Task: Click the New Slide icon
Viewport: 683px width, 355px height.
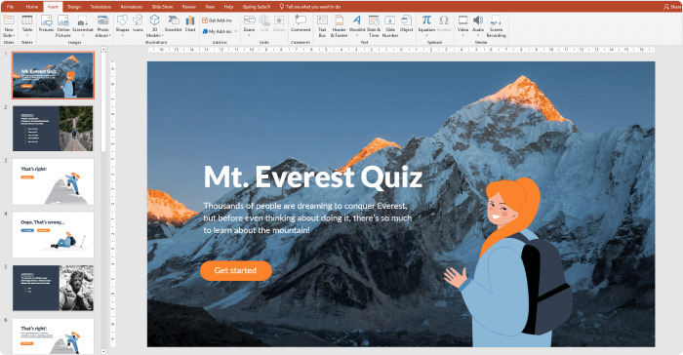Action: coord(9,20)
